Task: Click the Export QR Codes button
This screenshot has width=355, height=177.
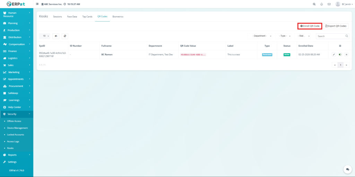Action: coord(336,26)
